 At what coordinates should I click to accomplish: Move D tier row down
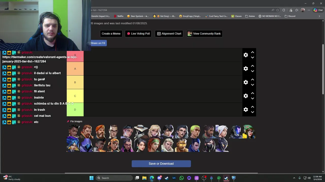(x=252, y=112)
